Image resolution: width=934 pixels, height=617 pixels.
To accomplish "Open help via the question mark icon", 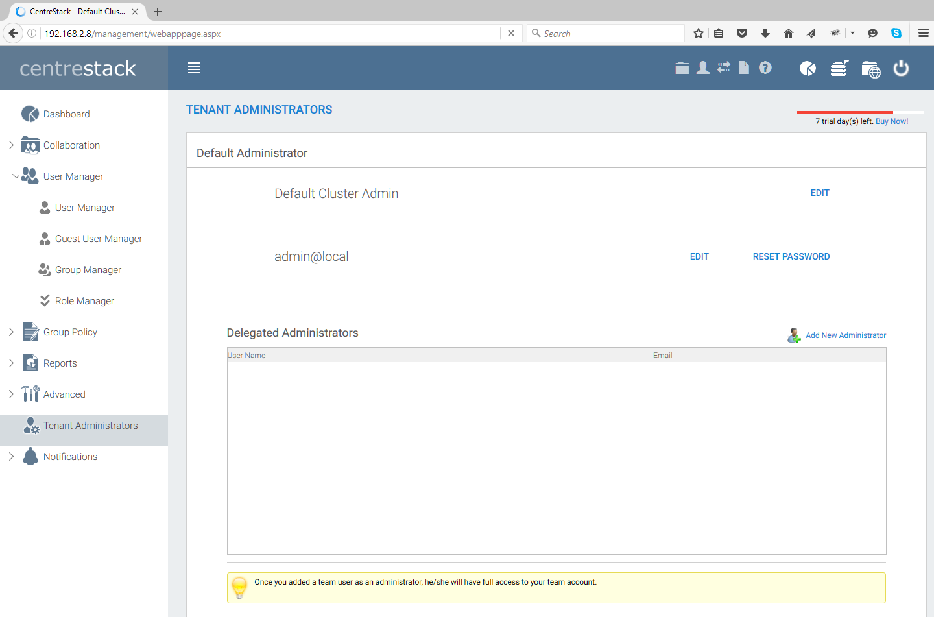I will point(765,67).
